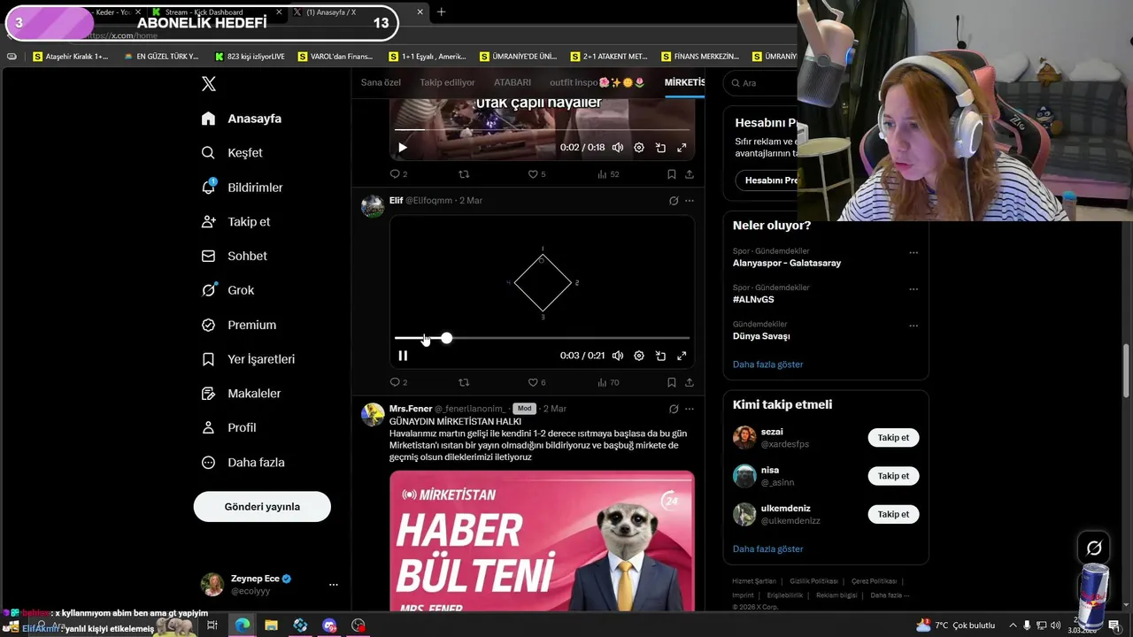The height and width of the screenshot is (637, 1133).
Task: Share Elif's post
Action: pos(690,382)
